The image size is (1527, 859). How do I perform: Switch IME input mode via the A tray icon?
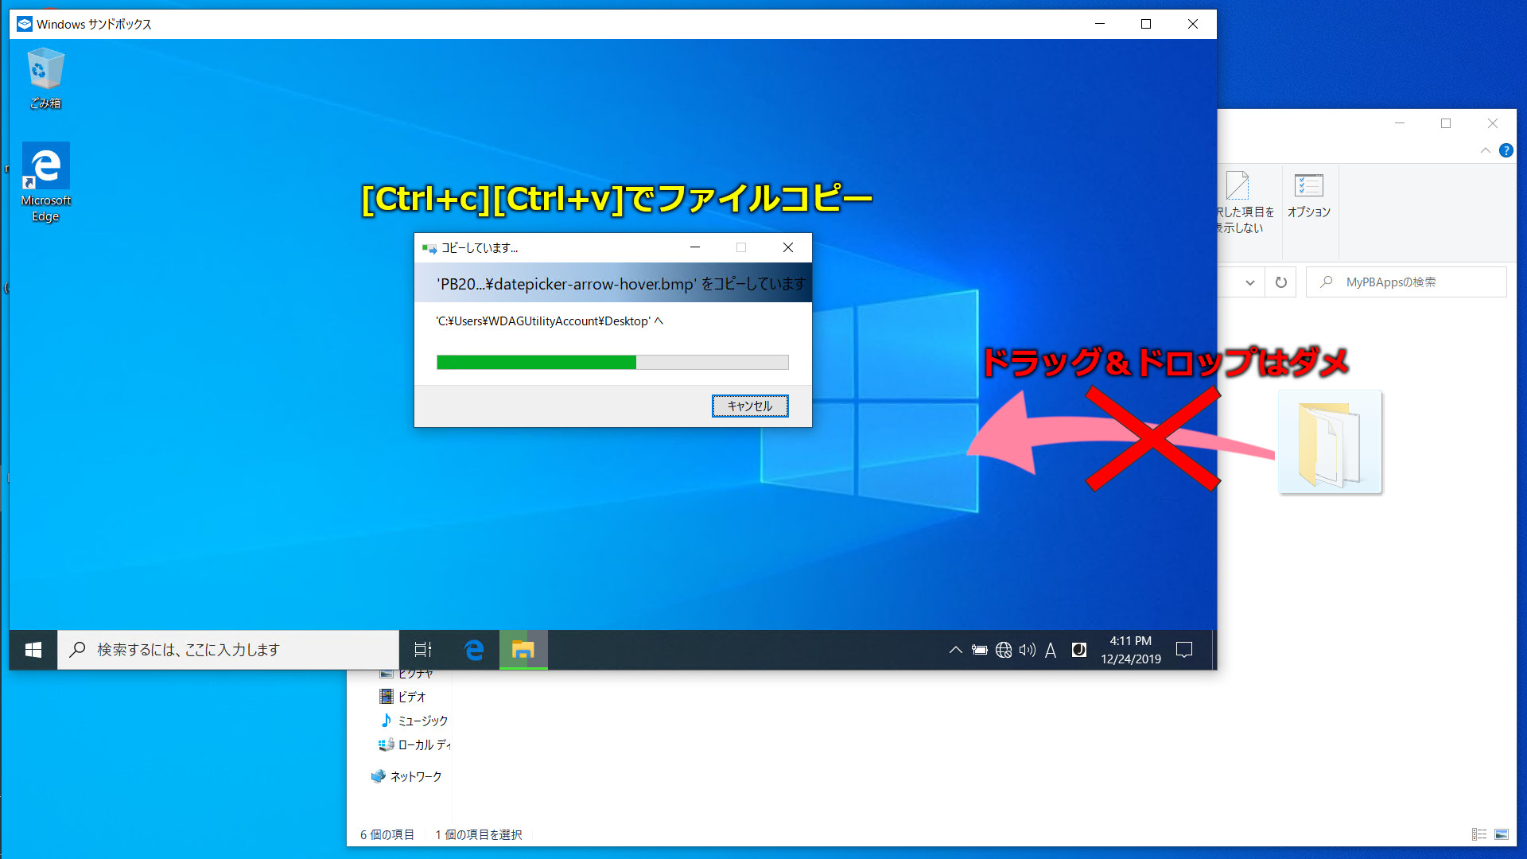1051,650
